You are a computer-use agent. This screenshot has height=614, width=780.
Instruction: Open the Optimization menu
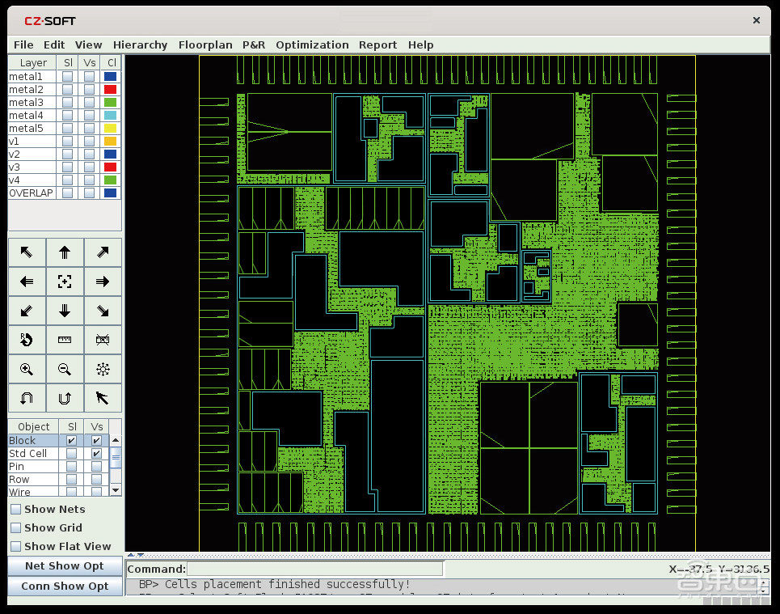(x=312, y=44)
